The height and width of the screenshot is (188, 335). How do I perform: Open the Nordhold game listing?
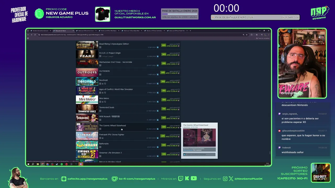click(x=128, y=81)
